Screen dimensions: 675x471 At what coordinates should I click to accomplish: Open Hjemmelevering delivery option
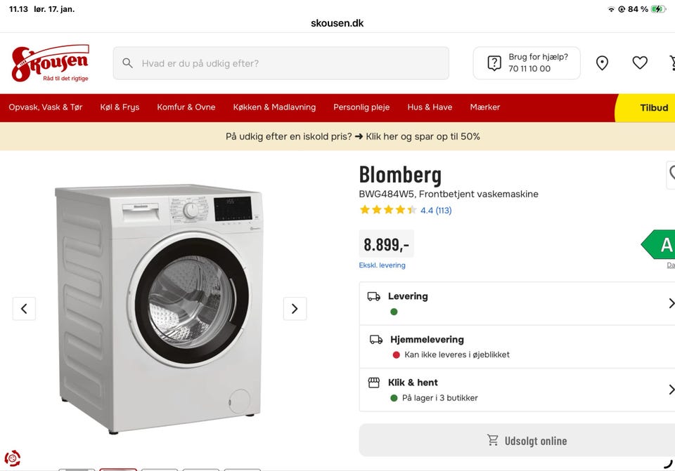(x=517, y=347)
